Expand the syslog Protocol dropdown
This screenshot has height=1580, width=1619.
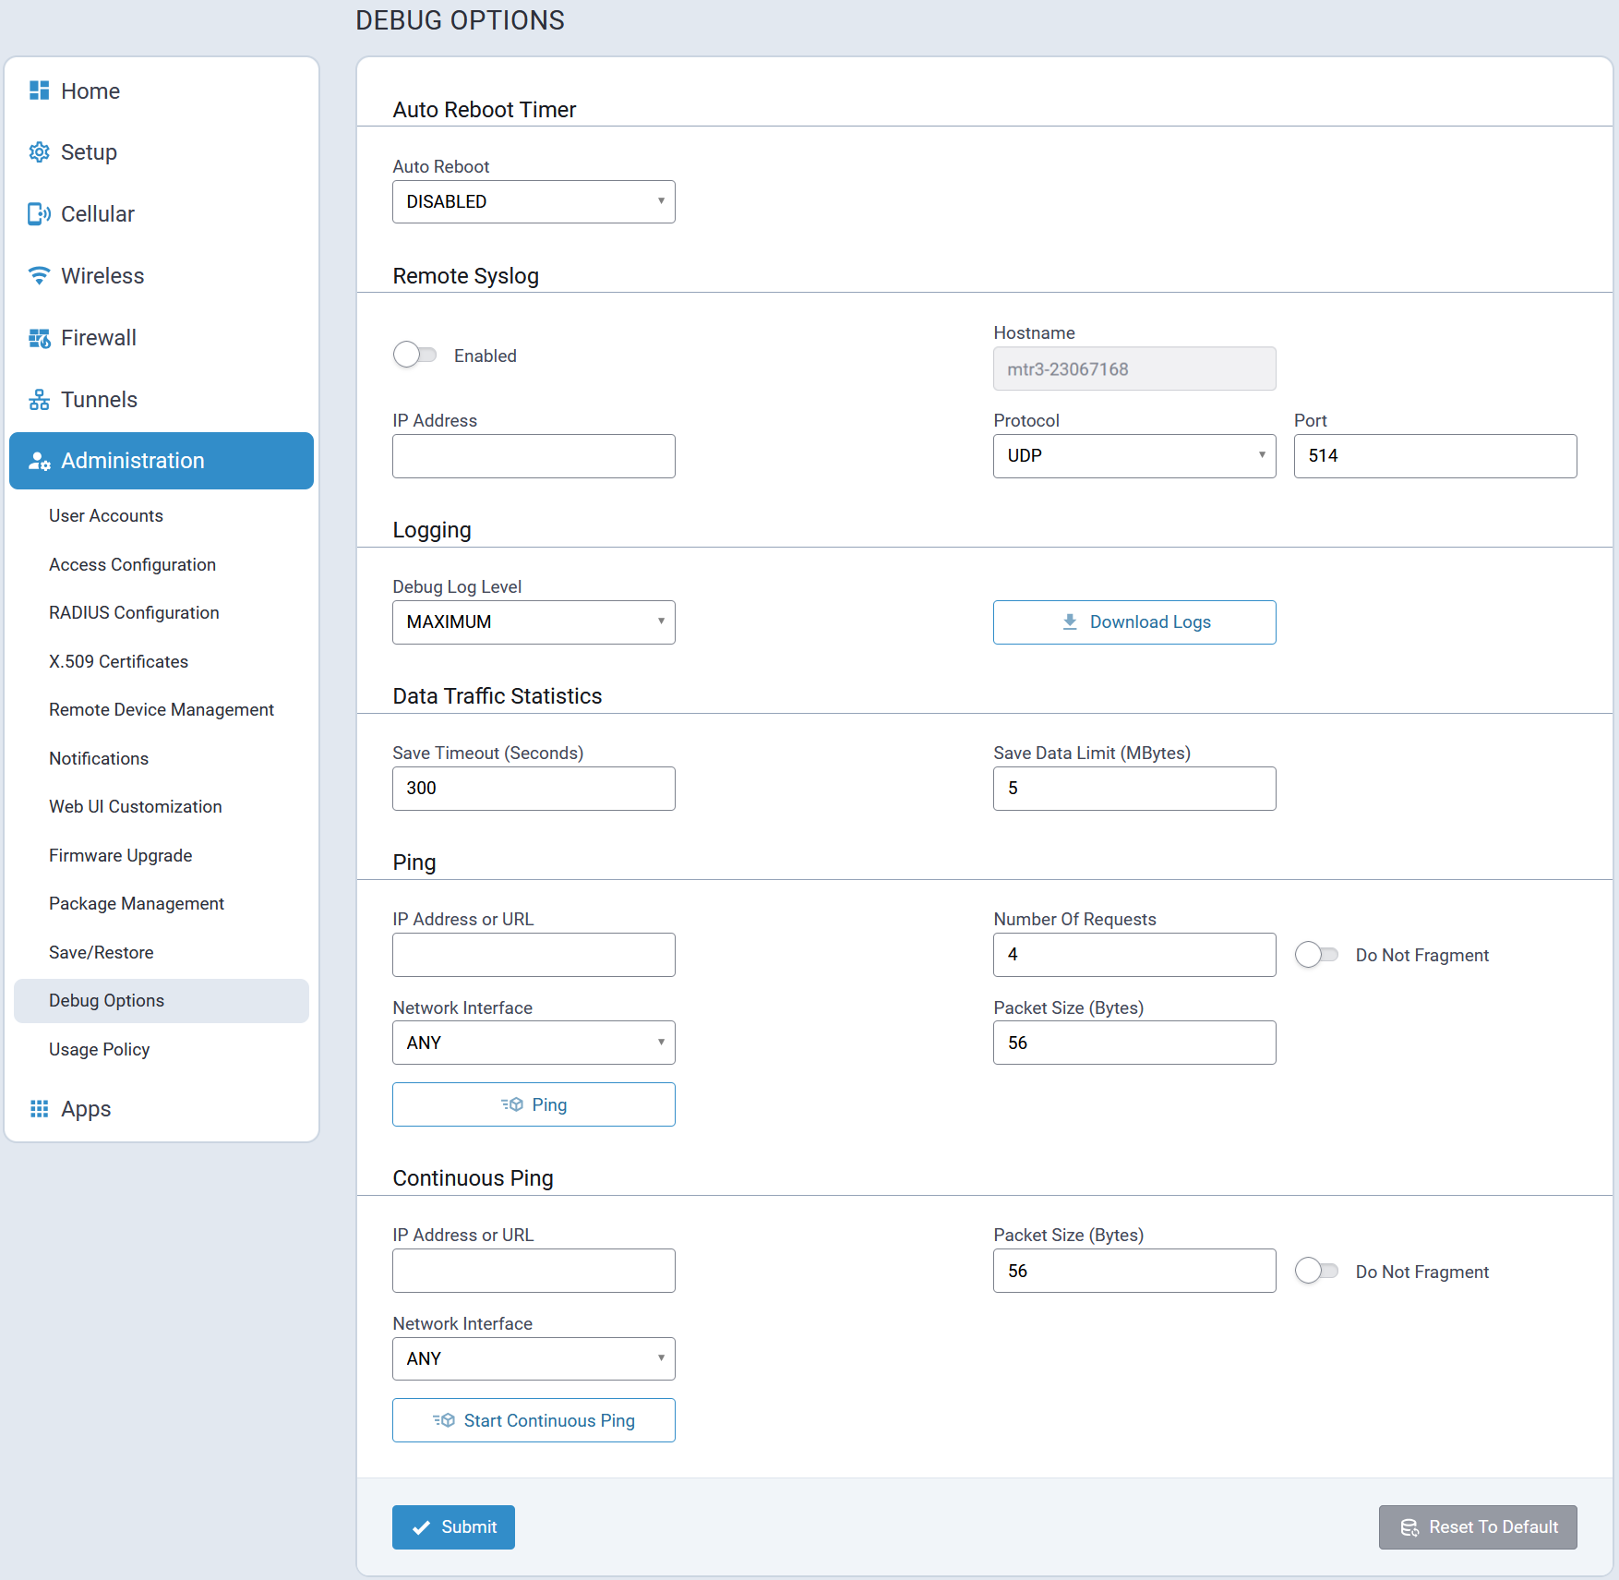[x=1134, y=456]
